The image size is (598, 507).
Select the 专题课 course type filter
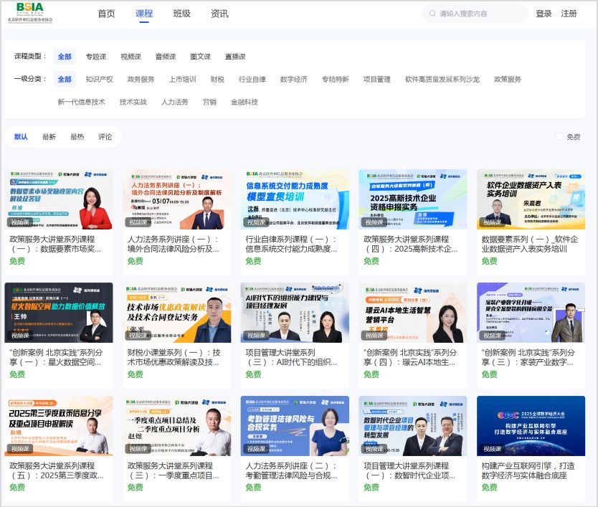(x=97, y=56)
